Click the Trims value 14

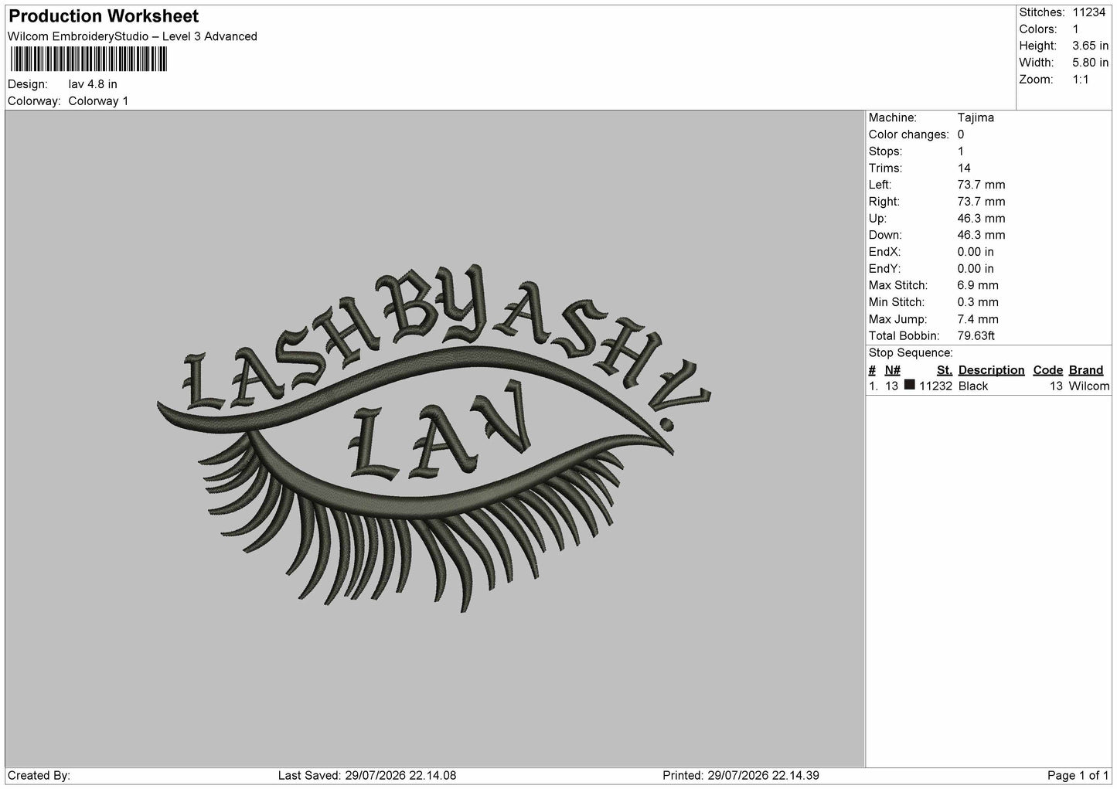coord(964,168)
